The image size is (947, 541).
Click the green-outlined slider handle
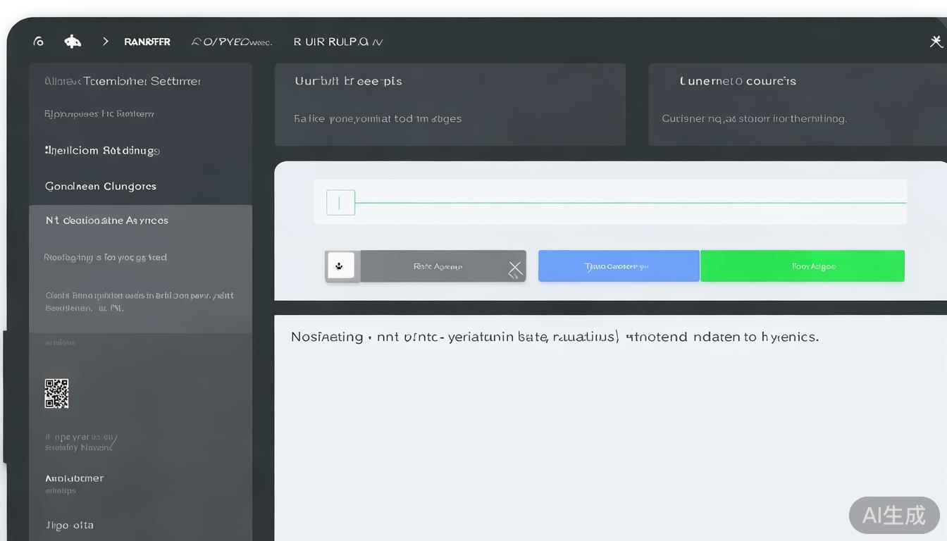340,203
